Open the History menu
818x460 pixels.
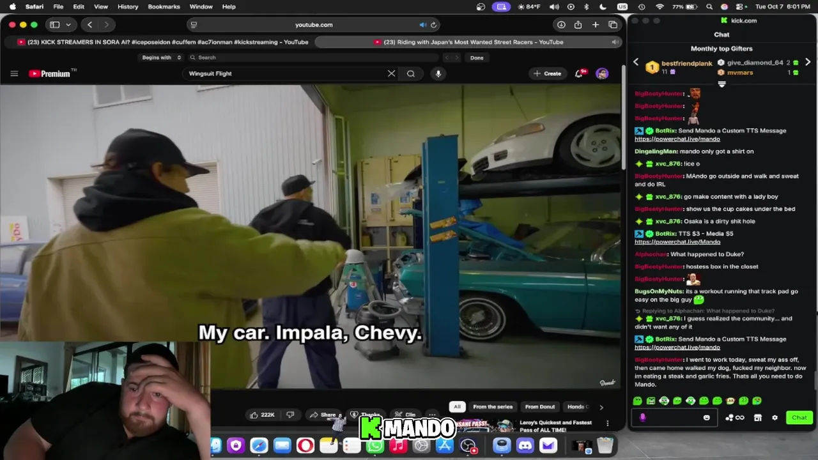[128, 6]
